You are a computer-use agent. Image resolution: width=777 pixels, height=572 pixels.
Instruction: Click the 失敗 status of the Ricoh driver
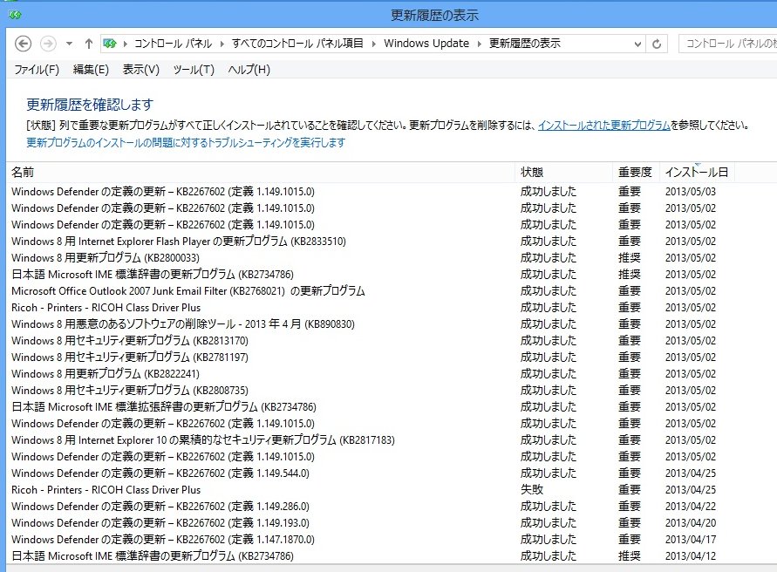(x=532, y=490)
